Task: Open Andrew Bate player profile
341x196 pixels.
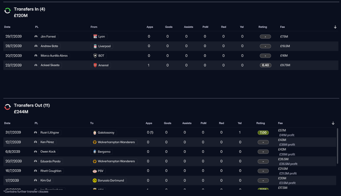Action: pyautogui.click(x=49, y=46)
